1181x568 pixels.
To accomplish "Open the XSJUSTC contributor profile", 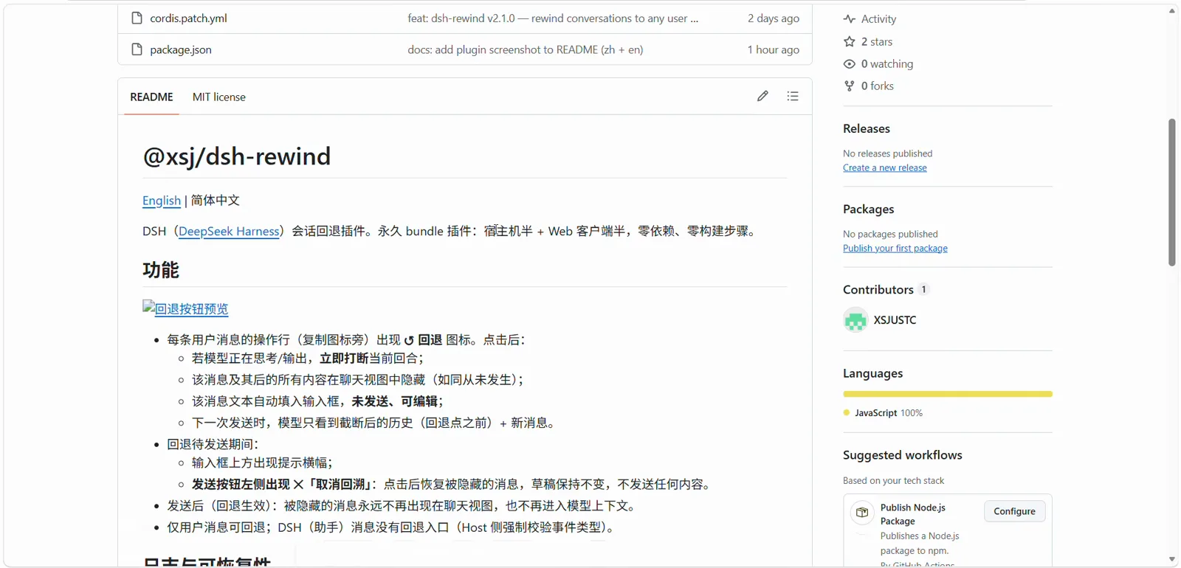I will pos(895,320).
